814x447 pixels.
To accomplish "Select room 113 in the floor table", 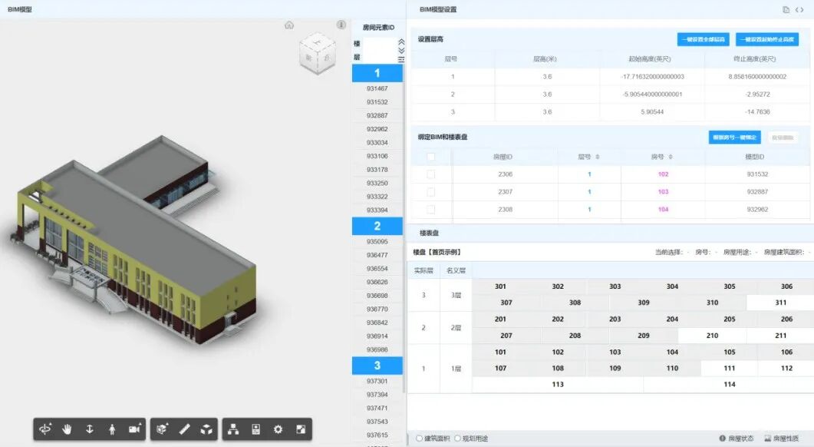I will (x=558, y=385).
